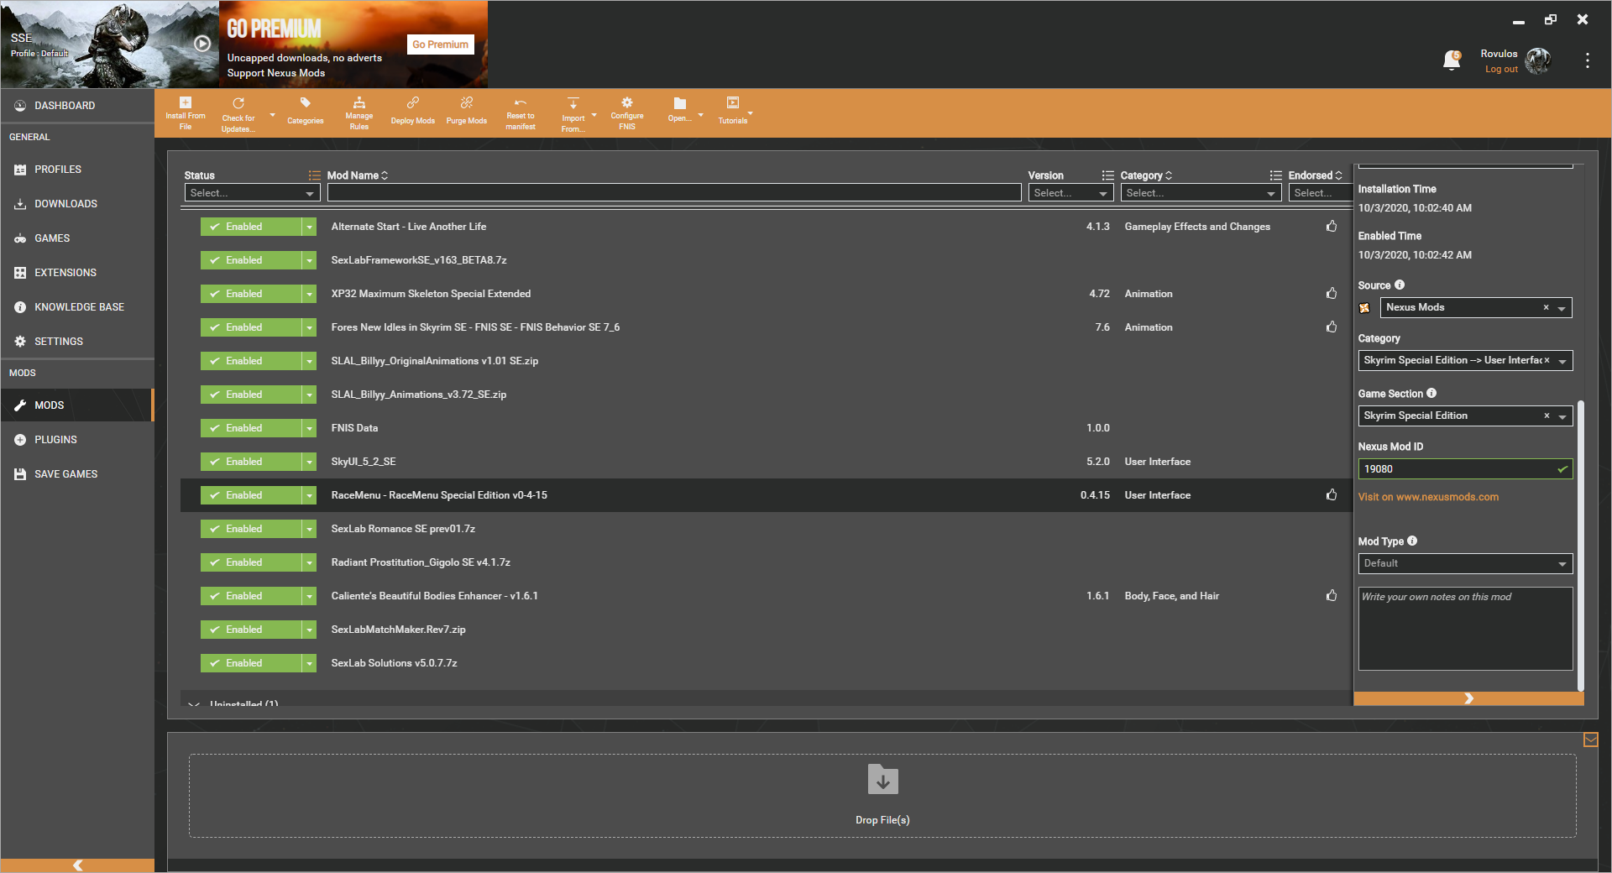This screenshot has width=1612, height=873.
Task: Open Plugins page
Action: click(77, 440)
